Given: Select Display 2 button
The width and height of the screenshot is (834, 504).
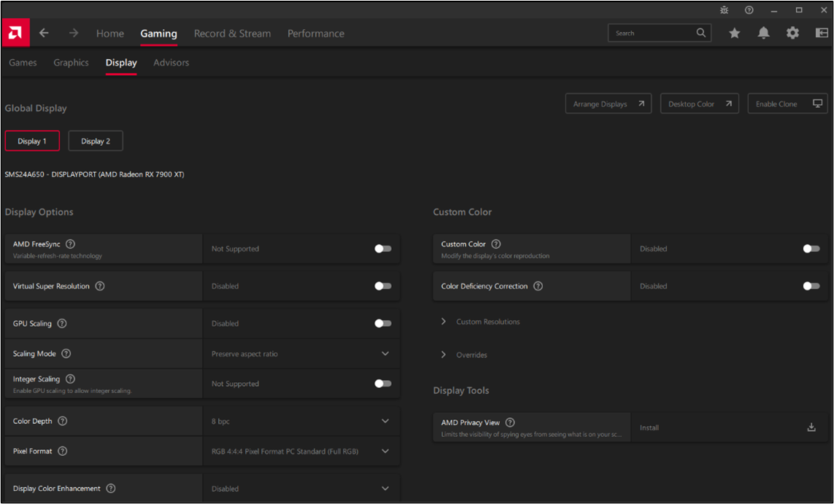Looking at the screenshot, I should click(x=96, y=141).
